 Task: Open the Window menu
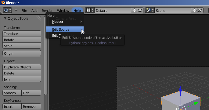pyautogui.click(x=63, y=11)
